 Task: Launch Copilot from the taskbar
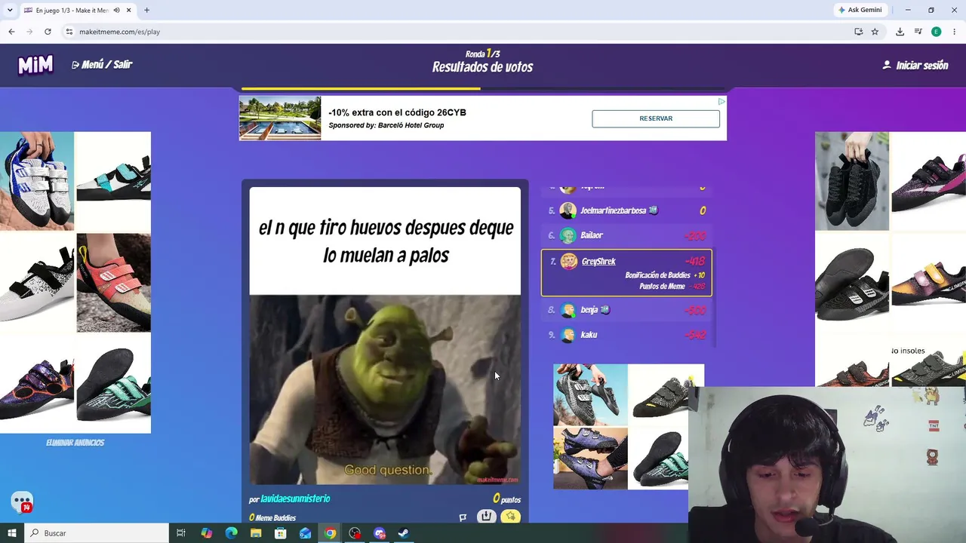[206, 533]
